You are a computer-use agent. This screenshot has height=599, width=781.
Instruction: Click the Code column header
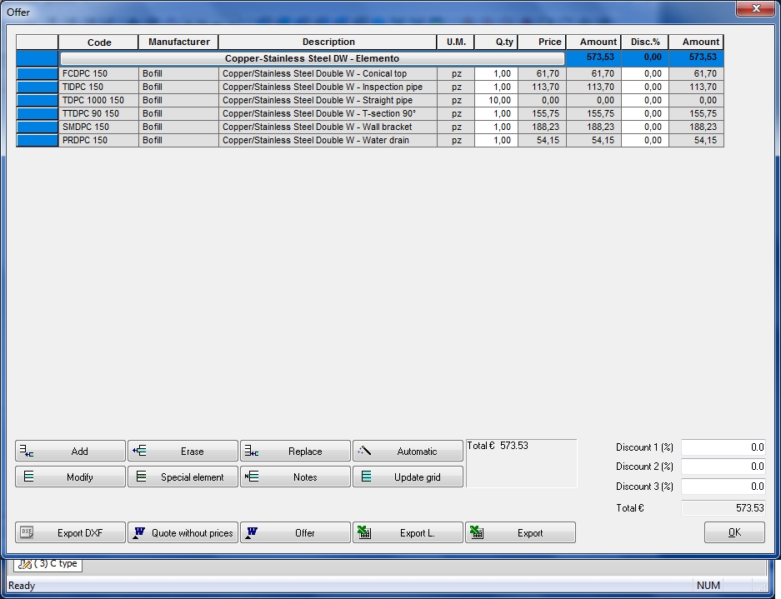click(x=98, y=42)
